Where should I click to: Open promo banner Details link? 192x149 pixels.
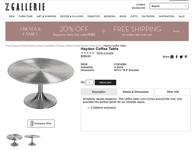click(176, 31)
